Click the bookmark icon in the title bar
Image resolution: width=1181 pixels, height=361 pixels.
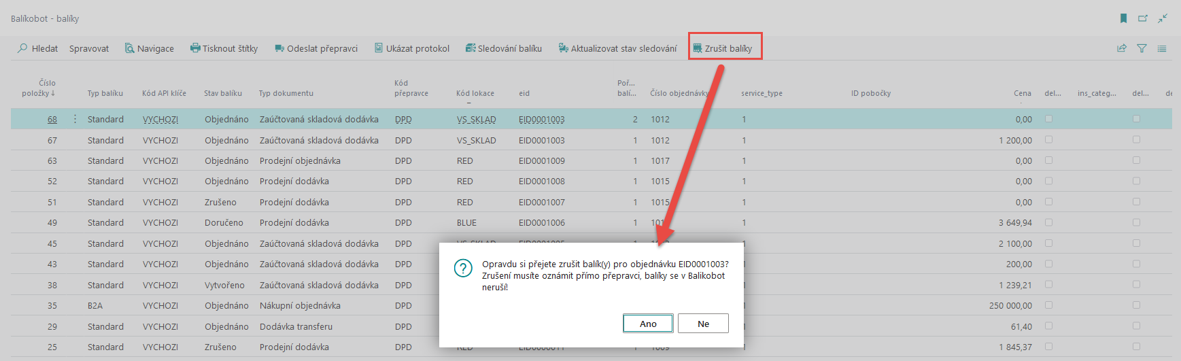(x=1123, y=18)
